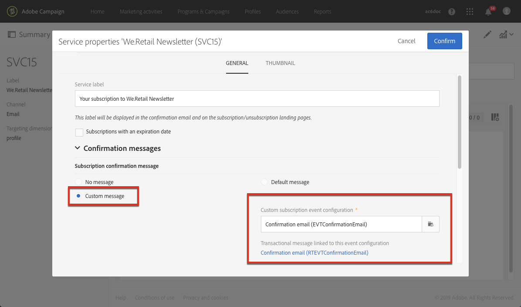Open the user profile avatar icon

click(x=506, y=11)
